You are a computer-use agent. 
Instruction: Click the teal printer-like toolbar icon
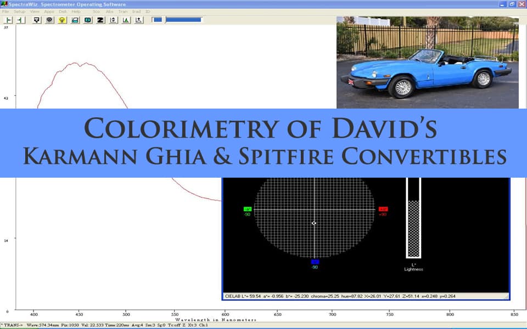point(75,20)
